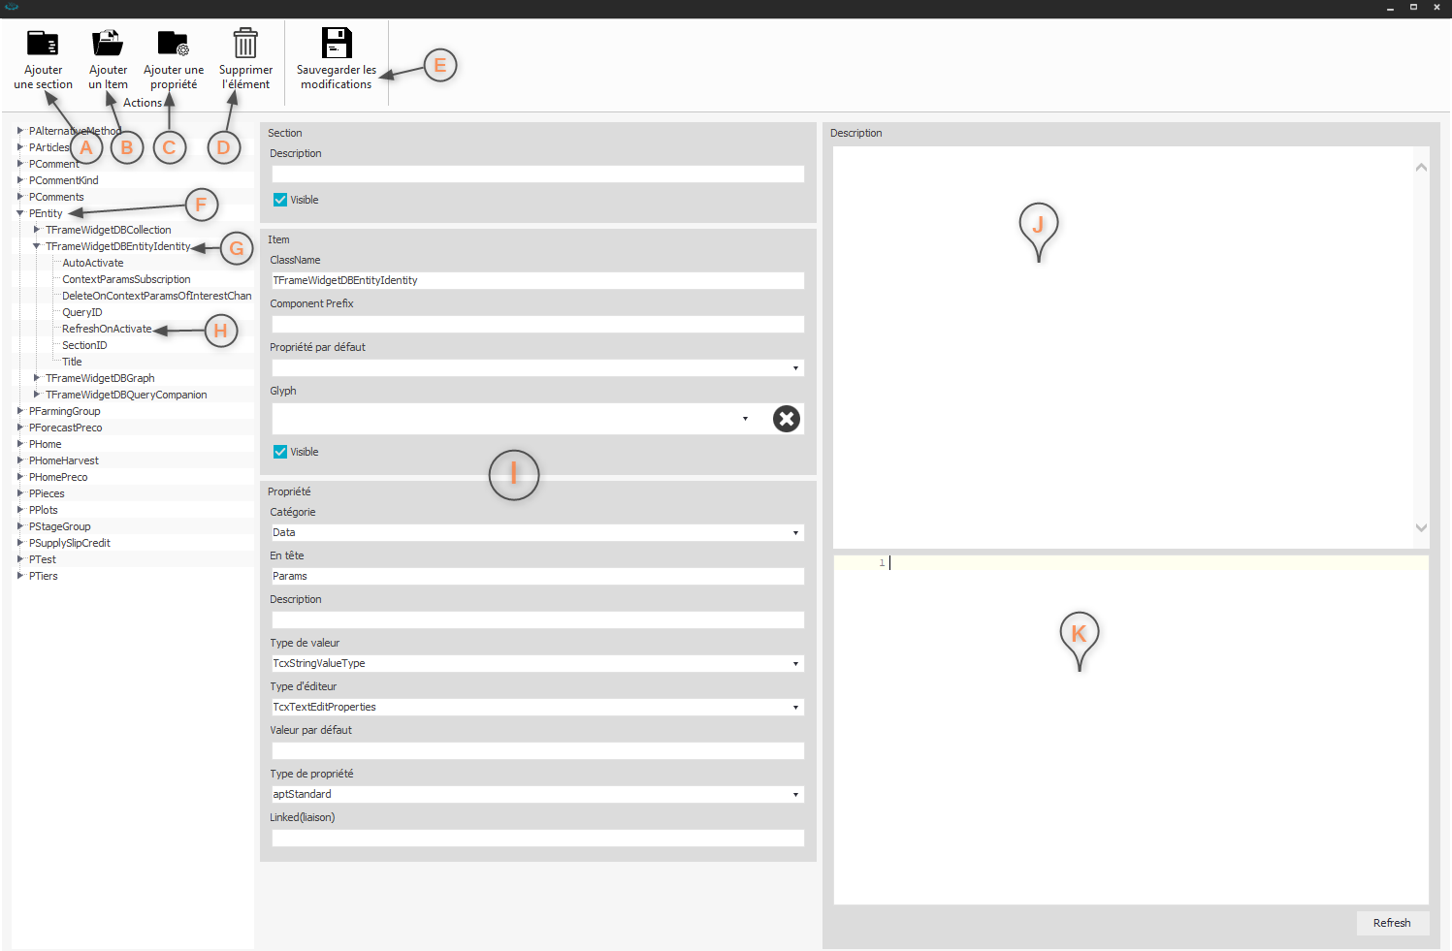Click the app logo in the title bar
Image resolution: width=1452 pixels, height=951 pixels.
(x=12, y=7)
